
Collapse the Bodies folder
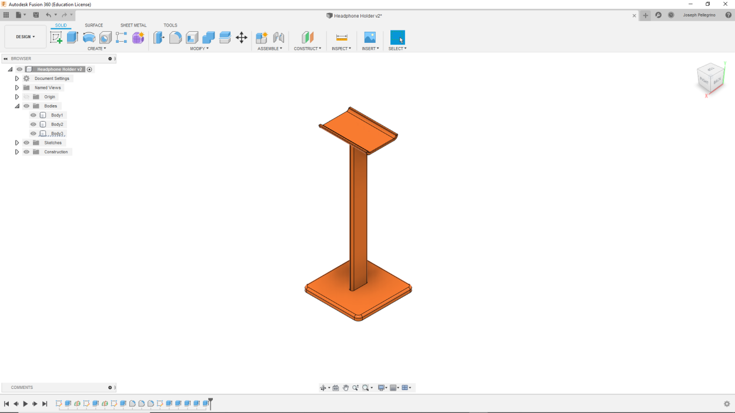pyautogui.click(x=17, y=106)
